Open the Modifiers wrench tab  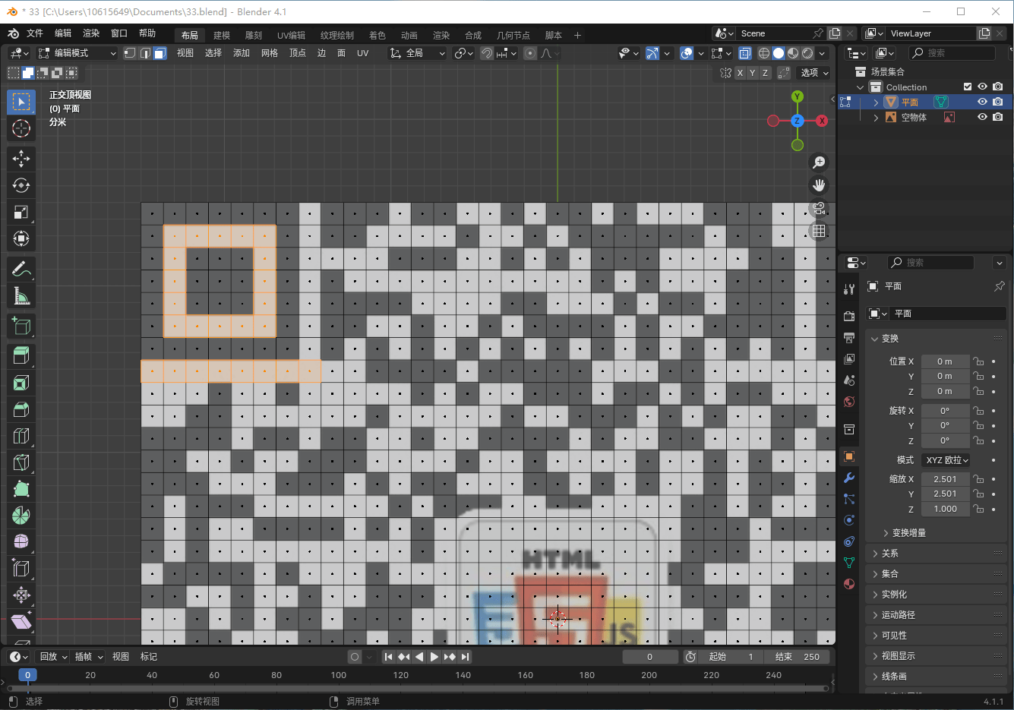849,478
